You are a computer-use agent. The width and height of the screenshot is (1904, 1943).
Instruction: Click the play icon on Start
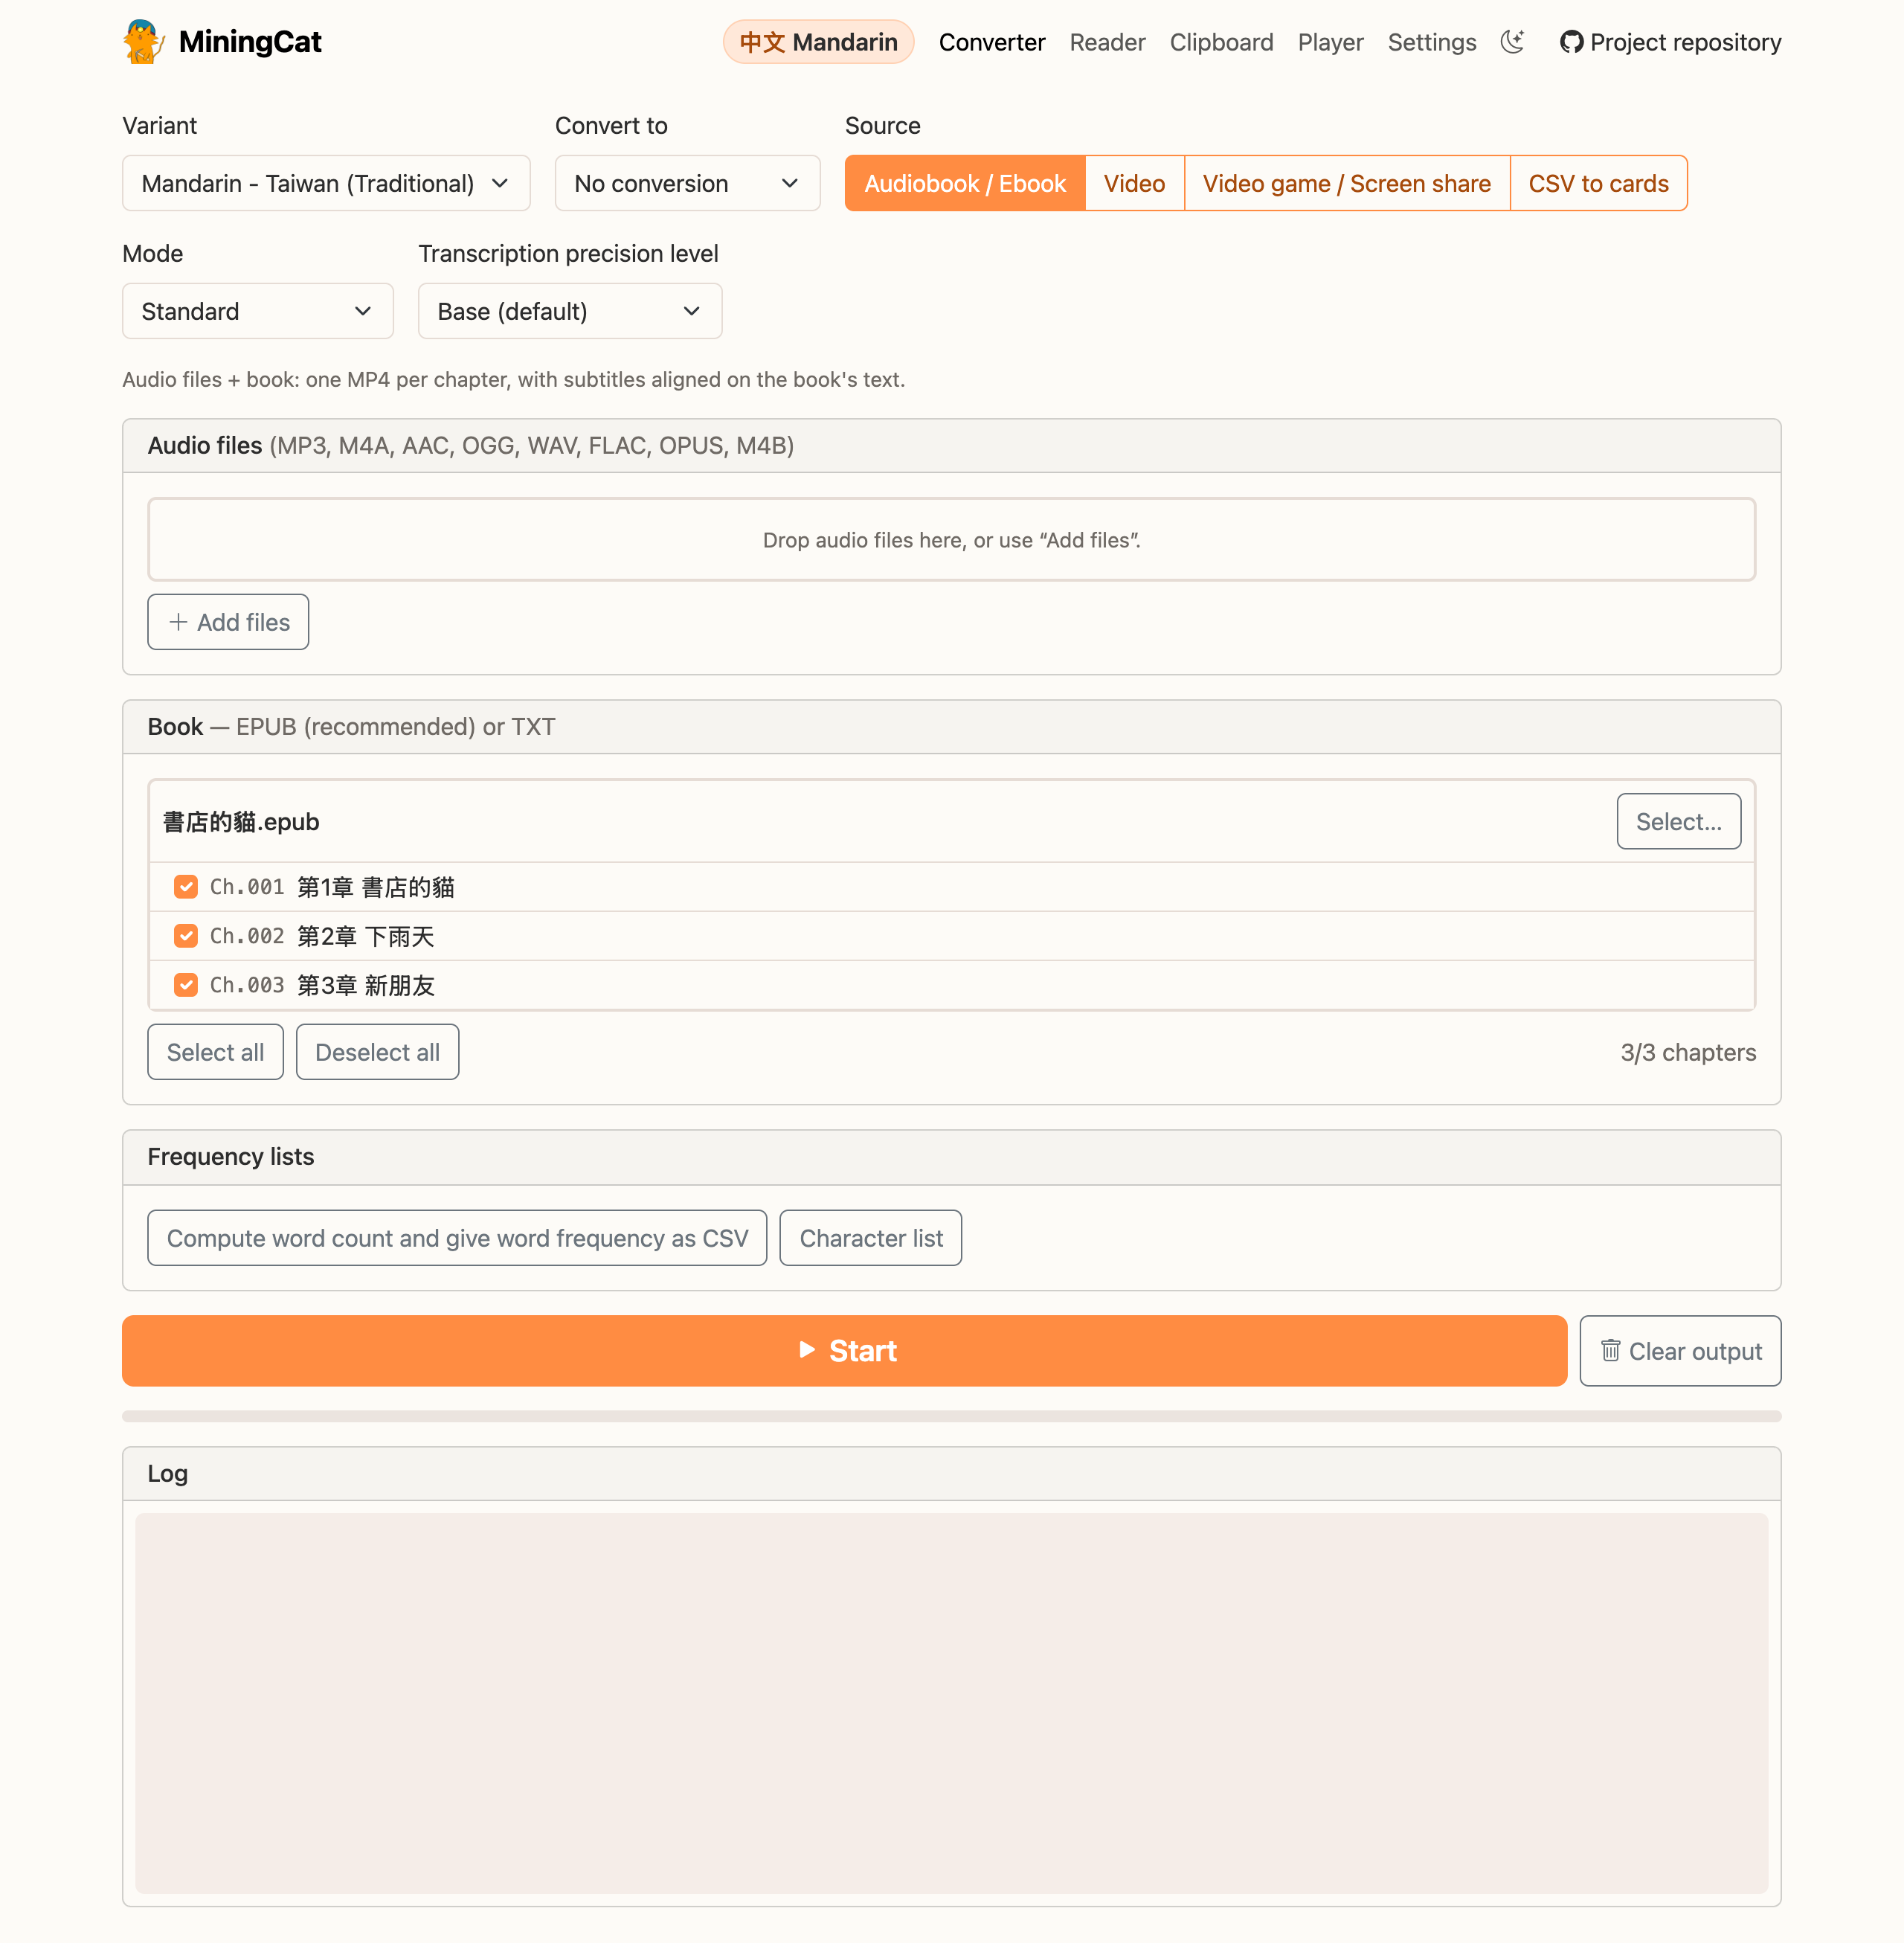point(807,1350)
